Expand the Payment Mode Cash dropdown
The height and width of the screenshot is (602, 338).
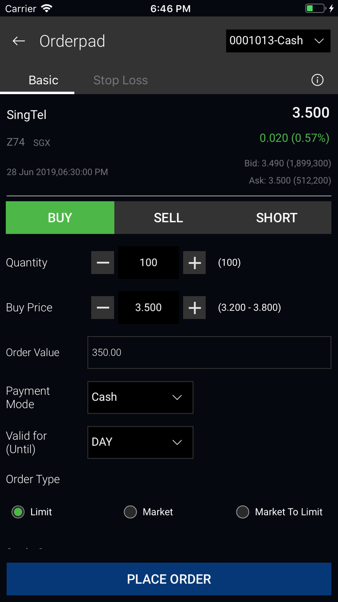point(140,397)
